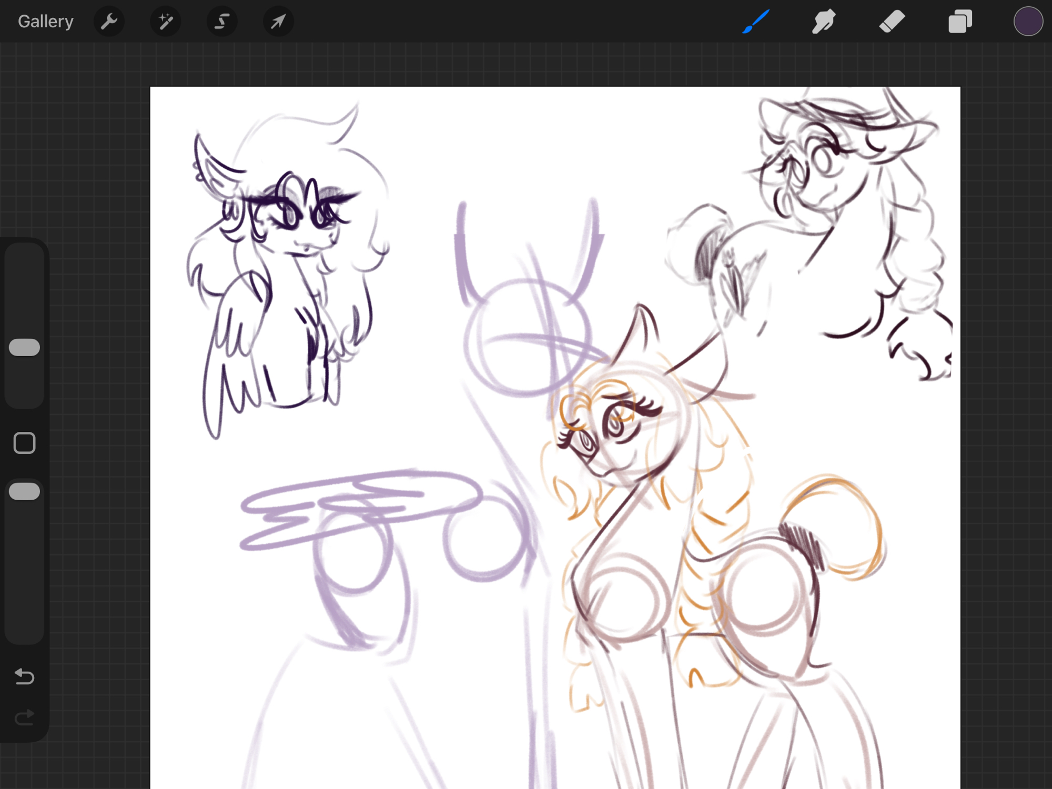Activate the Selection tool

pyautogui.click(x=222, y=22)
